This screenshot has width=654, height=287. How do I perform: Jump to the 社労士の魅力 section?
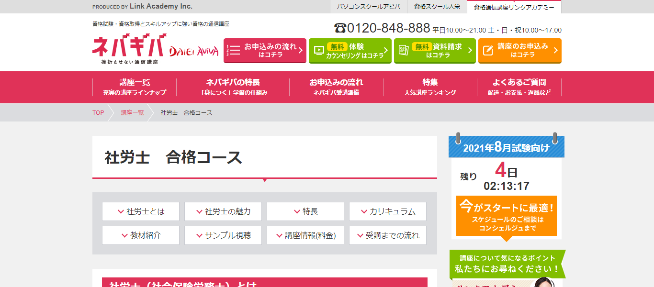coord(223,211)
